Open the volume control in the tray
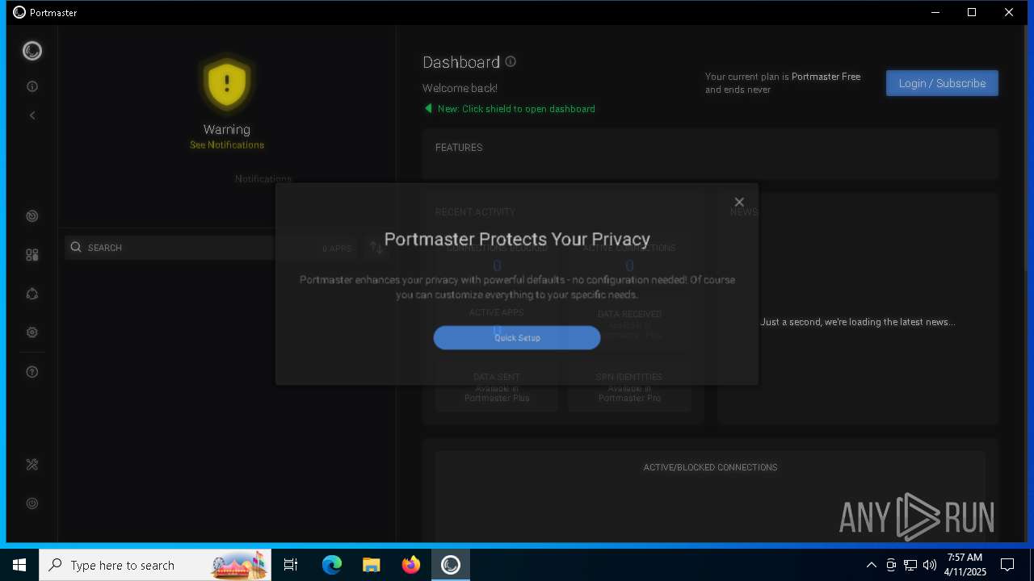This screenshot has width=1034, height=581. click(x=930, y=565)
